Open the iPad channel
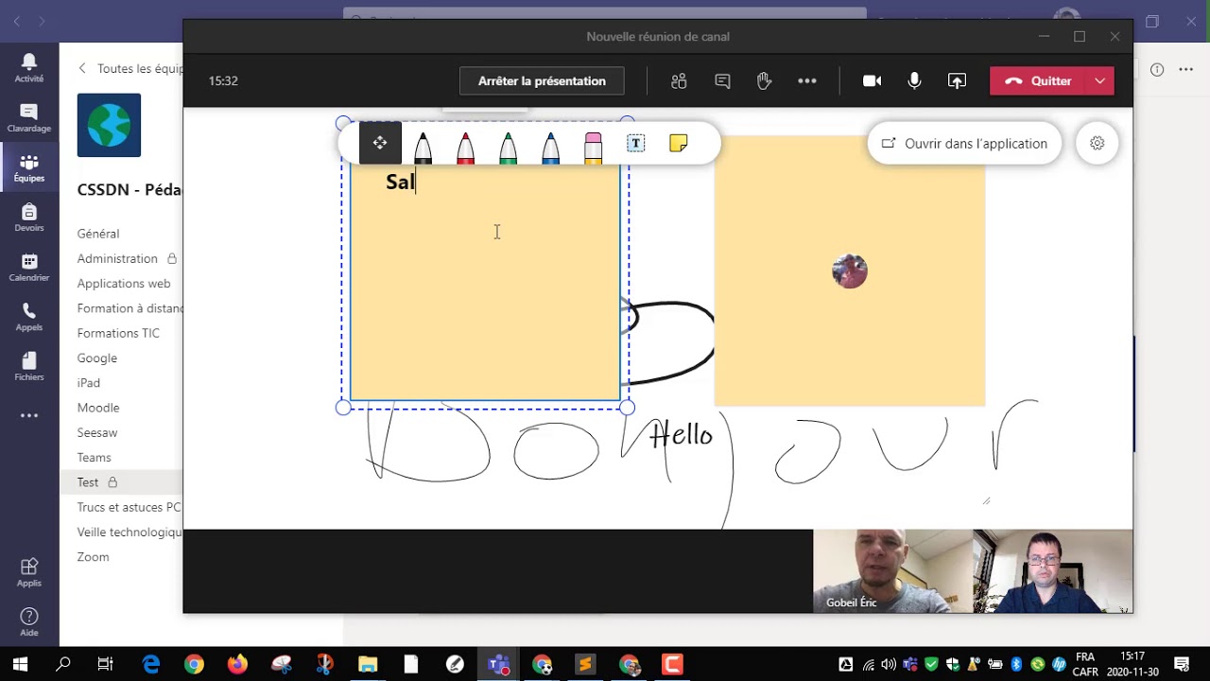Screen dimensions: 1210x681 89,383
